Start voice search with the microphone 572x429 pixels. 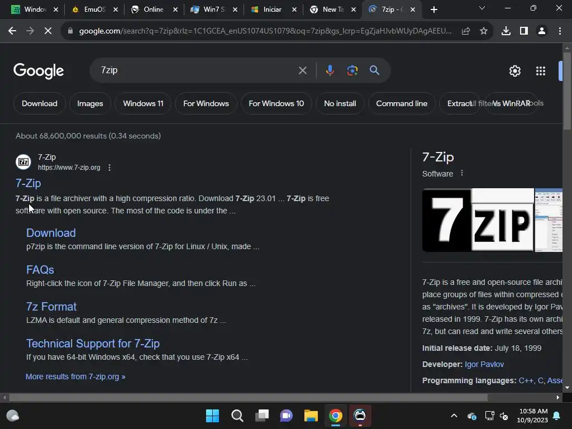pos(330,70)
